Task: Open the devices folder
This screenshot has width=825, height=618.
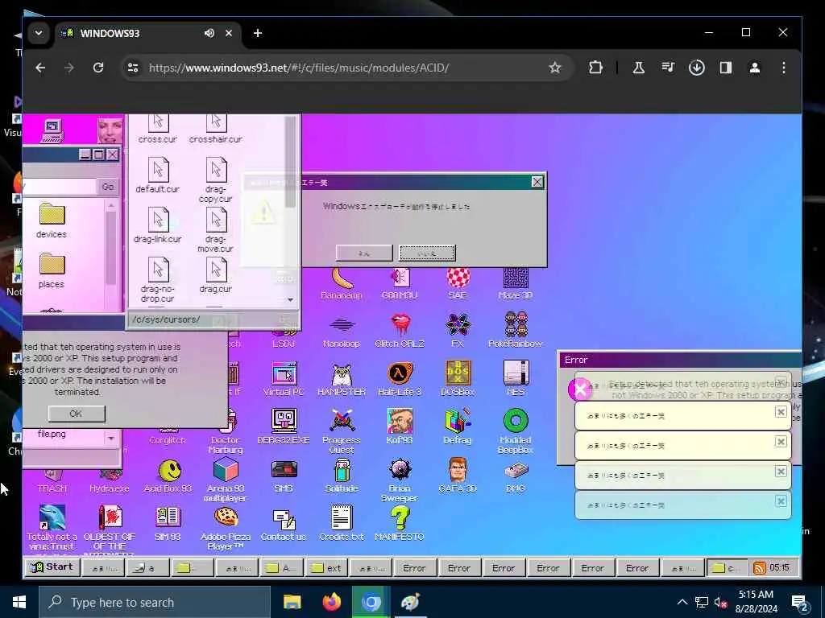Action: tap(52, 220)
